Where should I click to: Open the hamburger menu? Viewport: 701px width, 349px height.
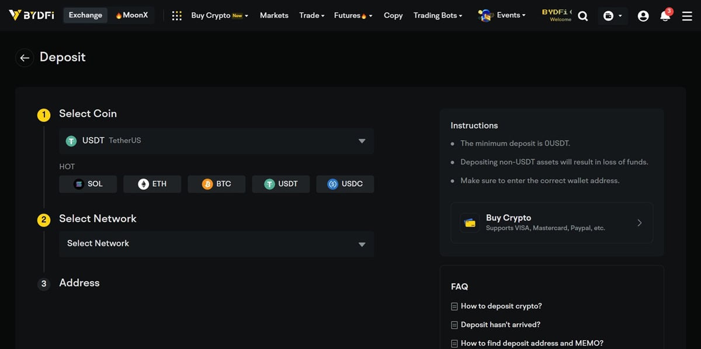(x=687, y=16)
